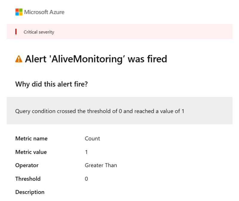Click the query condition threshold message box
Screen dimensions: 239x201
[119, 111]
